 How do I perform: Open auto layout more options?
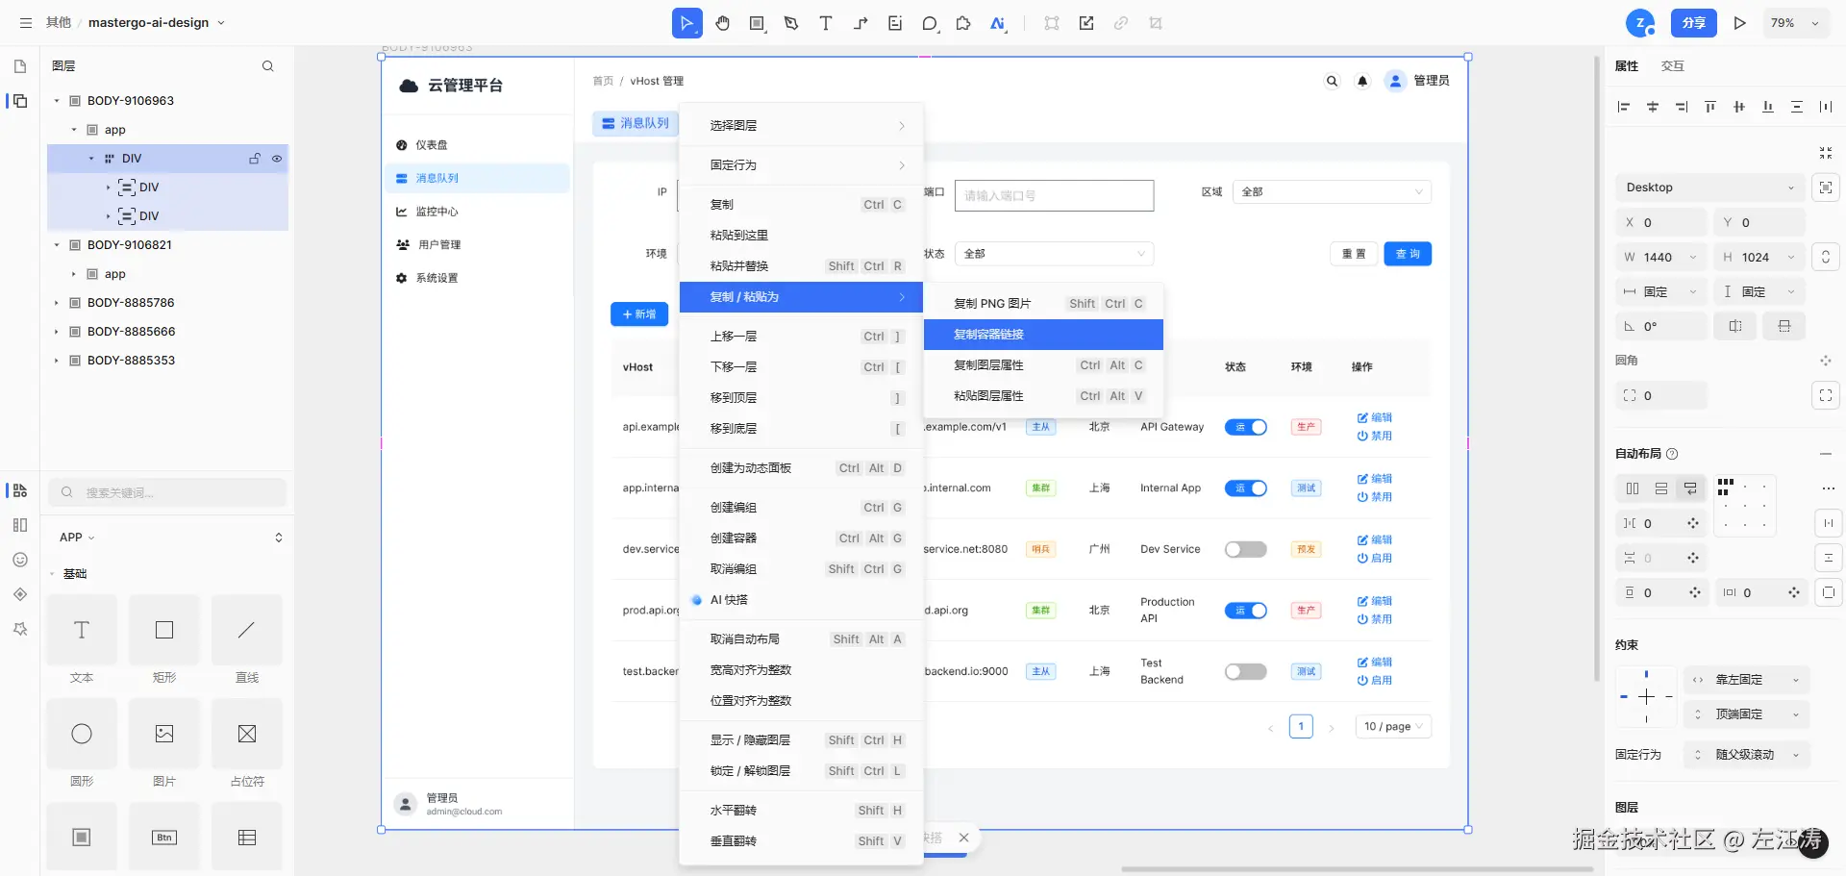(x=1828, y=488)
